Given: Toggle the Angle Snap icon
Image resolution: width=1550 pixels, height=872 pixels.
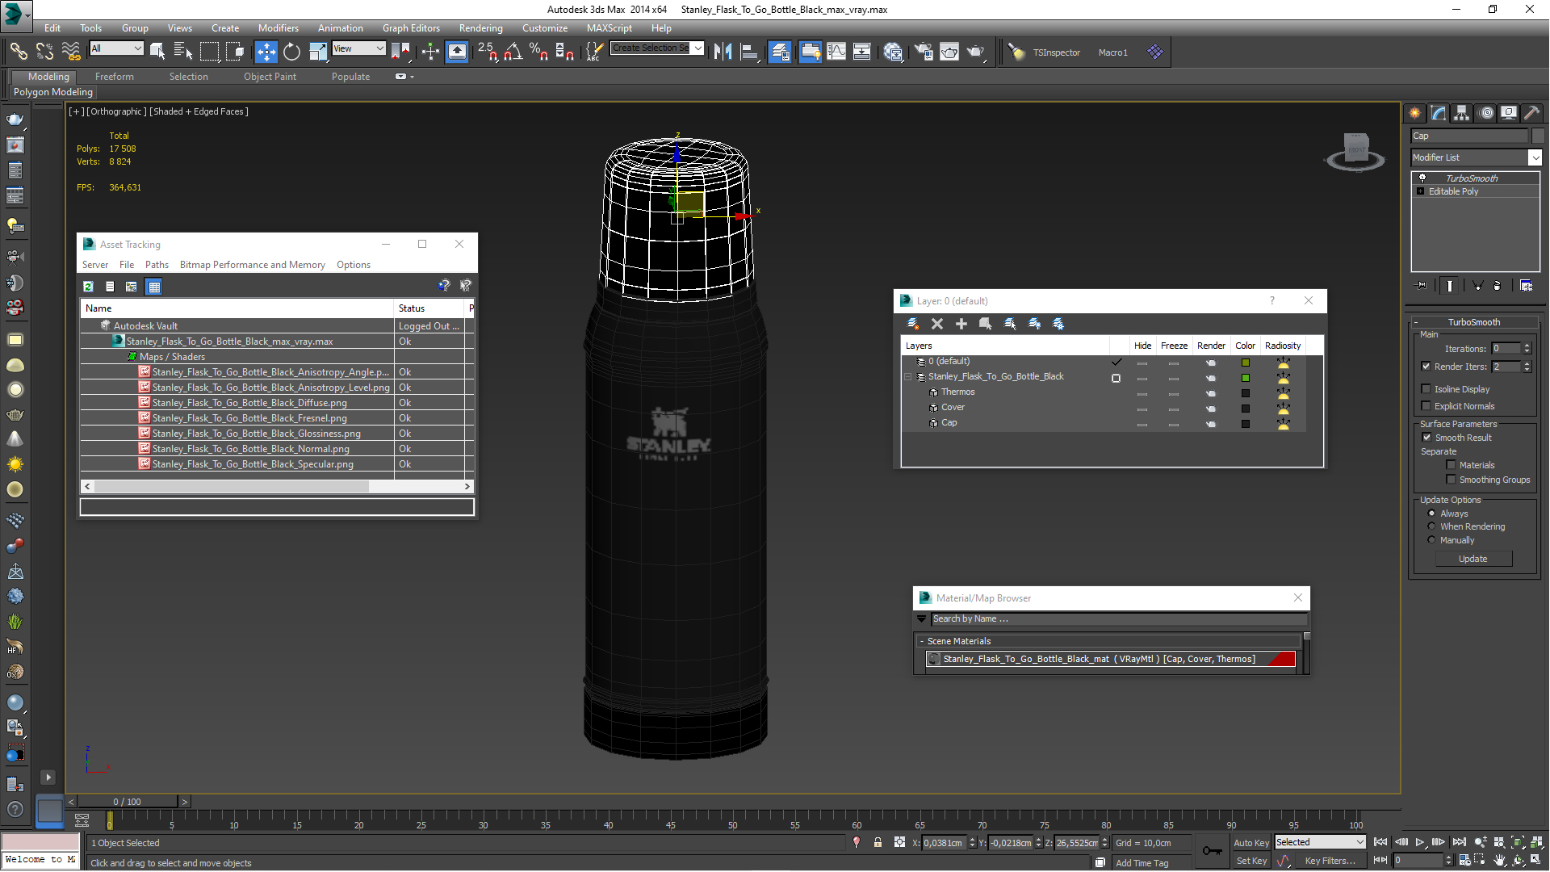Looking at the screenshot, I should tap(513, 52).
